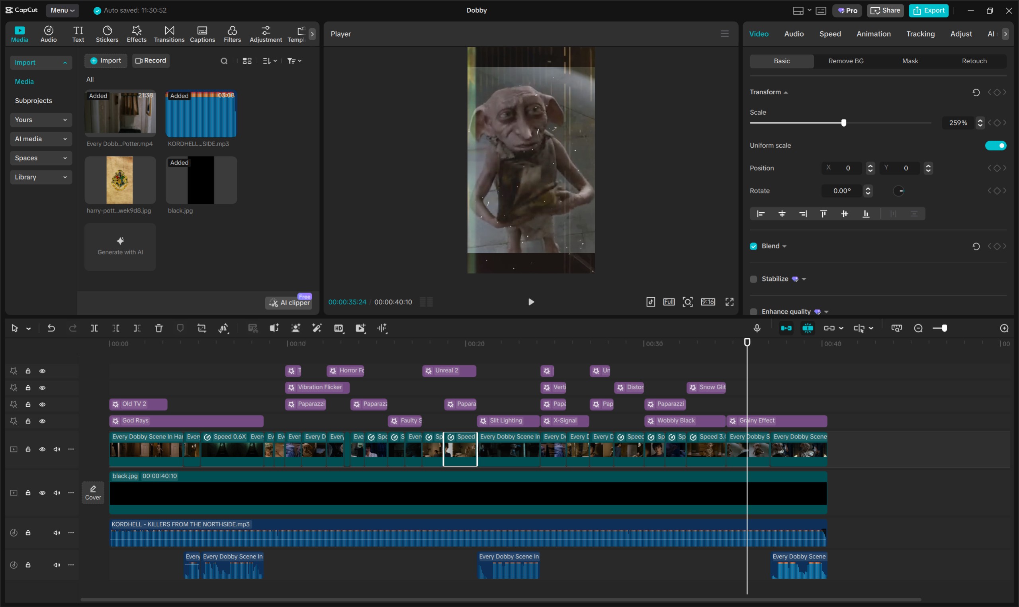Zoom out the timeline with the minus icon

(918, 328)
